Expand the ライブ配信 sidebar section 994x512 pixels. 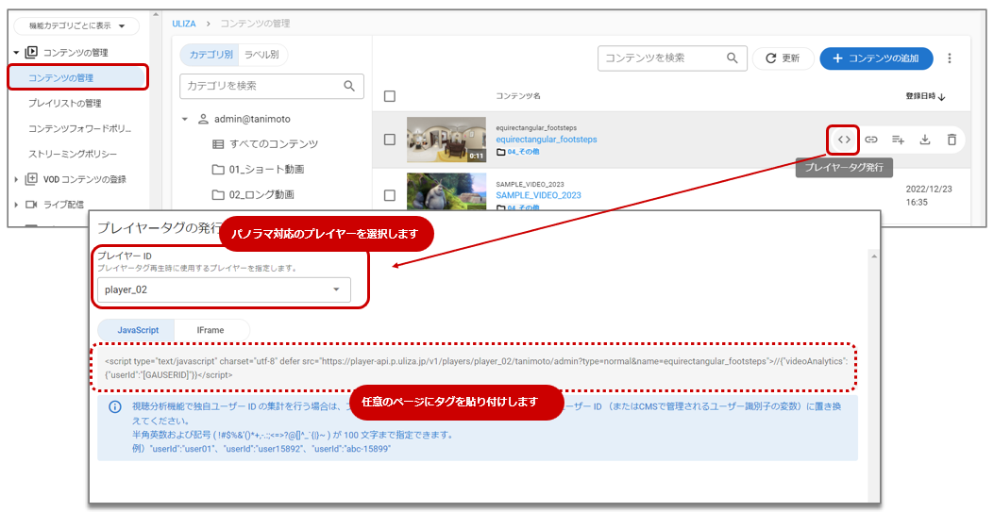click(16, 205)
